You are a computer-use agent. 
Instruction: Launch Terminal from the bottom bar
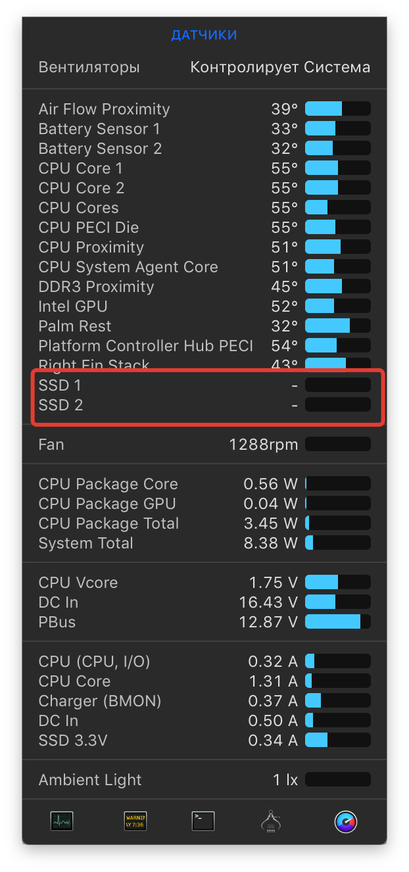click(203, 821)
